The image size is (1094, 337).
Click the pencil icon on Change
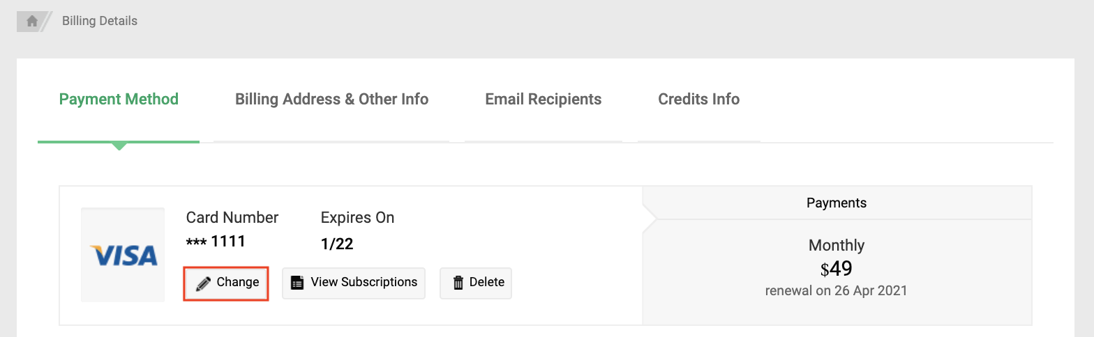[203, 283]
